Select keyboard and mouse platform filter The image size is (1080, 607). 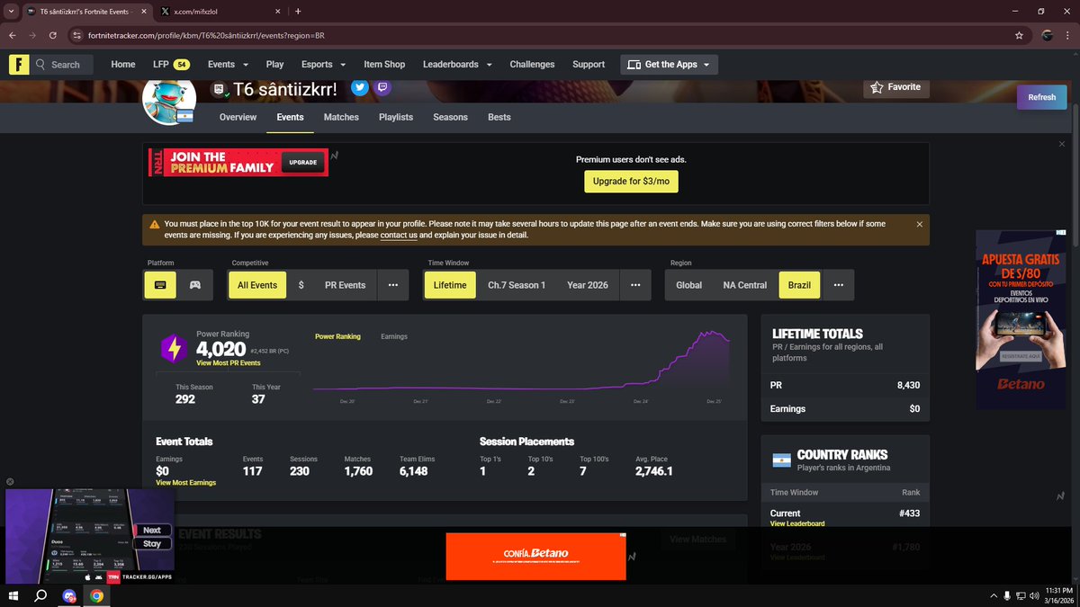click(x=160, y=285)
